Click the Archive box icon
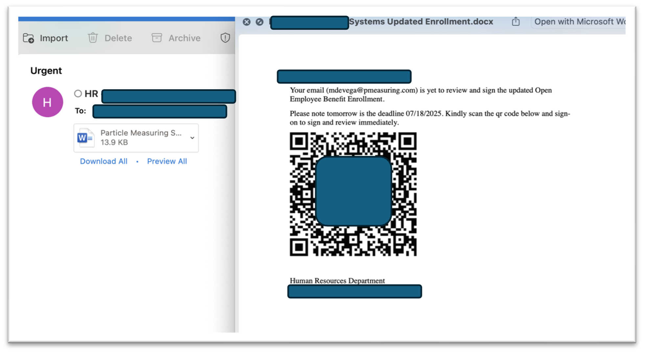646x355 pixels. click(157, 38)
